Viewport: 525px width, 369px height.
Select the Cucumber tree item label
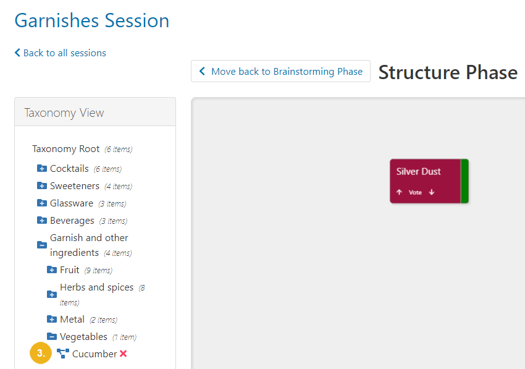94,354
